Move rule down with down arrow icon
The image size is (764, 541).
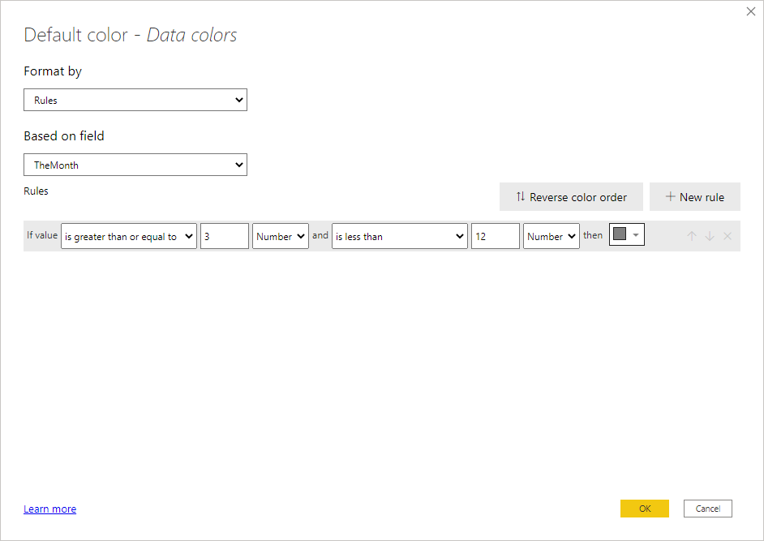(710, 236)
